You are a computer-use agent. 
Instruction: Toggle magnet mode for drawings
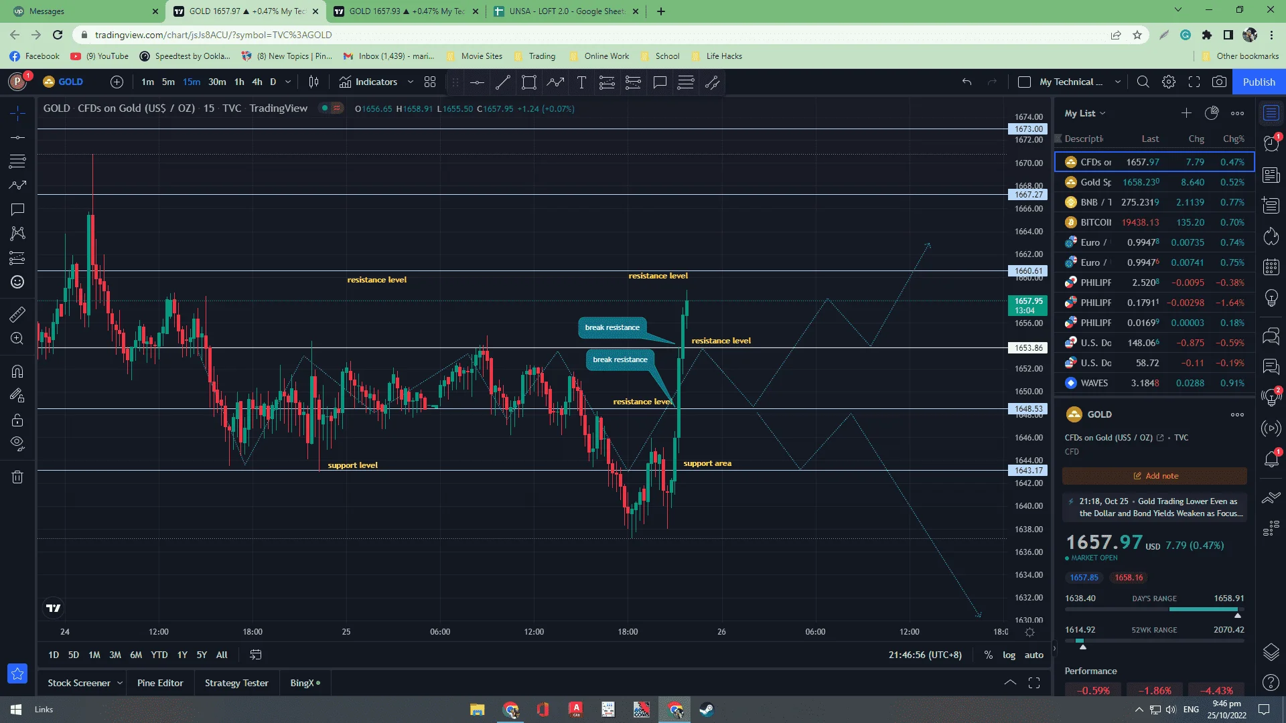(17, 372)
